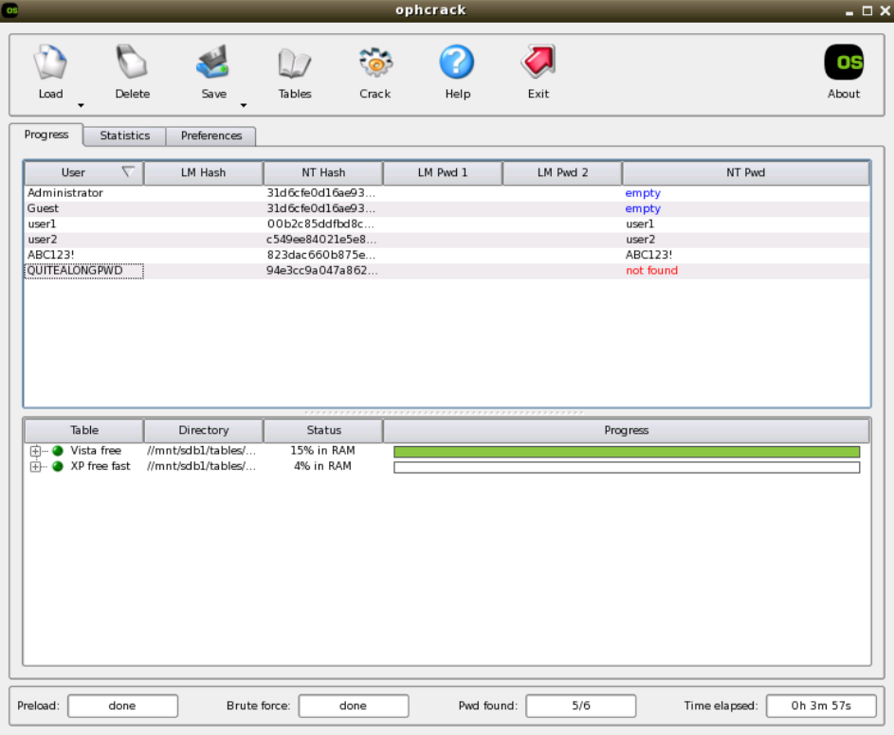Click the cracked password 'user2' in NT Pwd

click(640, 240)
